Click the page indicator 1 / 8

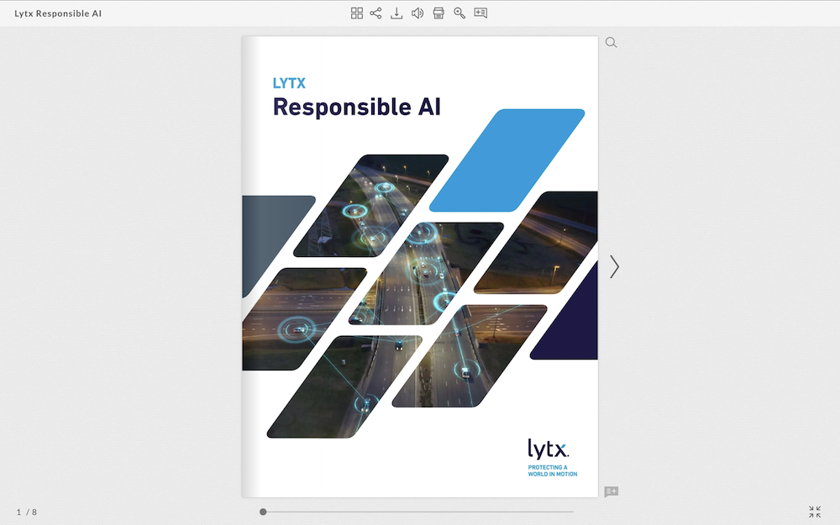[27, 512]
